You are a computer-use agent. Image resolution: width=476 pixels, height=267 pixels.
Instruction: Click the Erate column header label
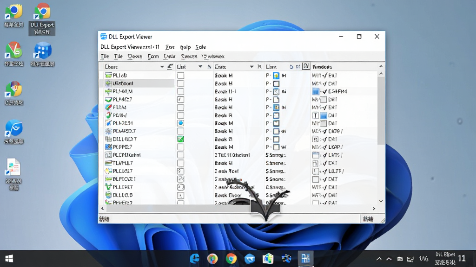point(220,67)
